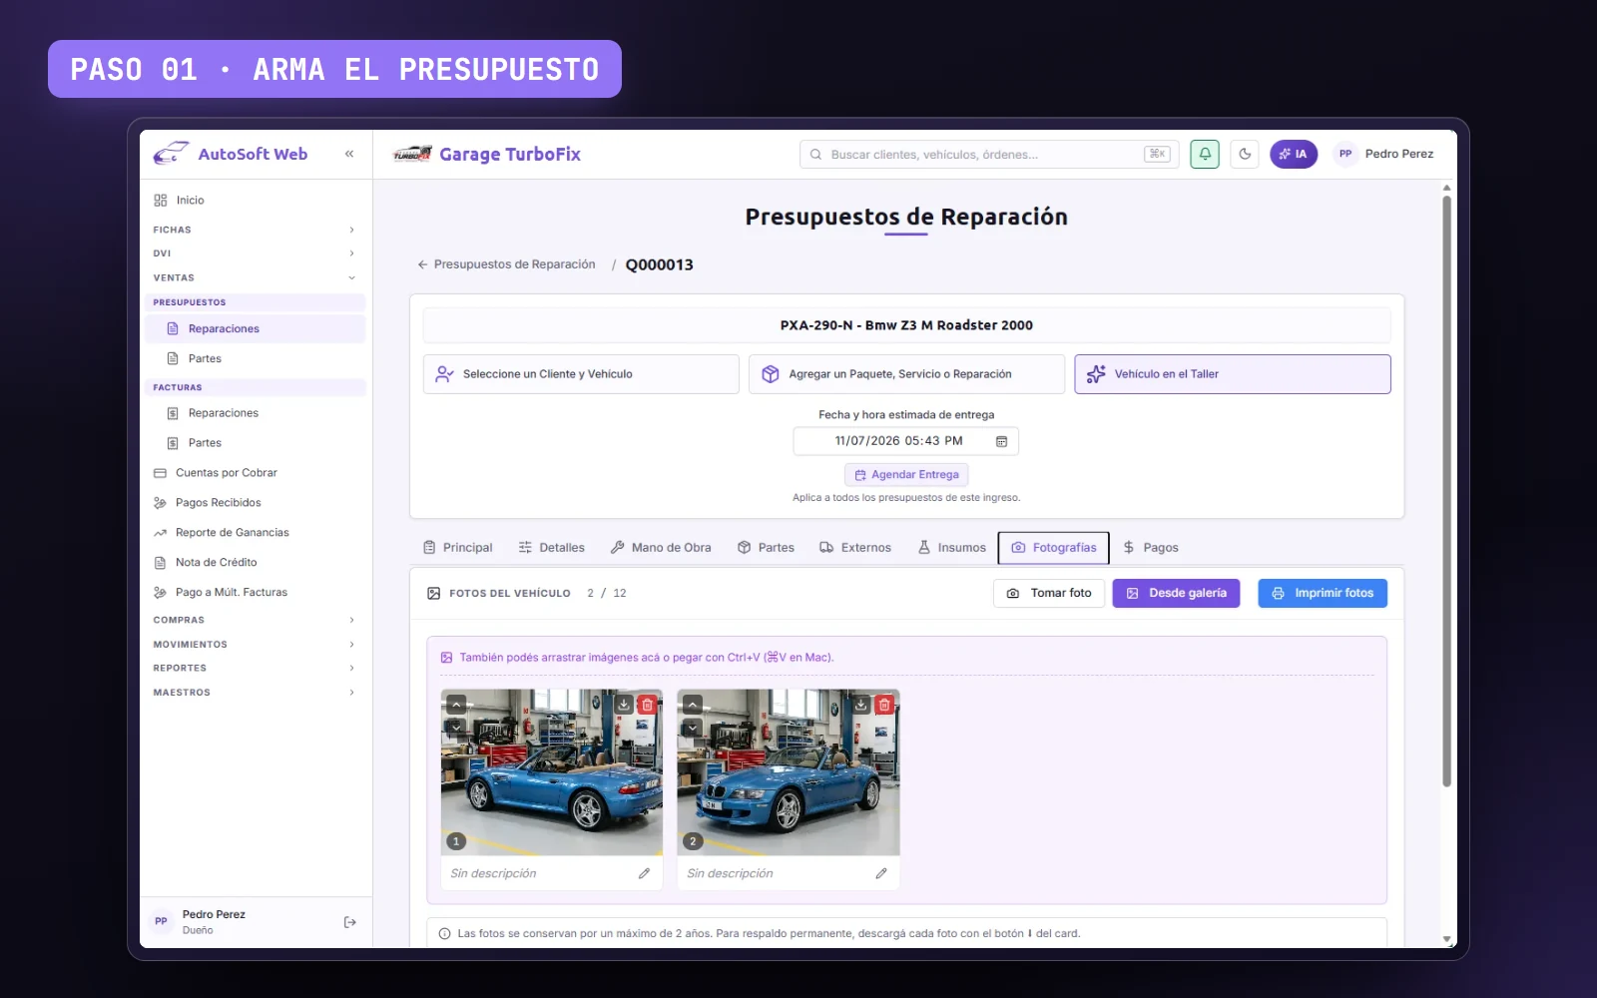This screenshot has width=1597, height=998.
Task: Expand the MOVIMIENTOS section
Action: (255, 645)
